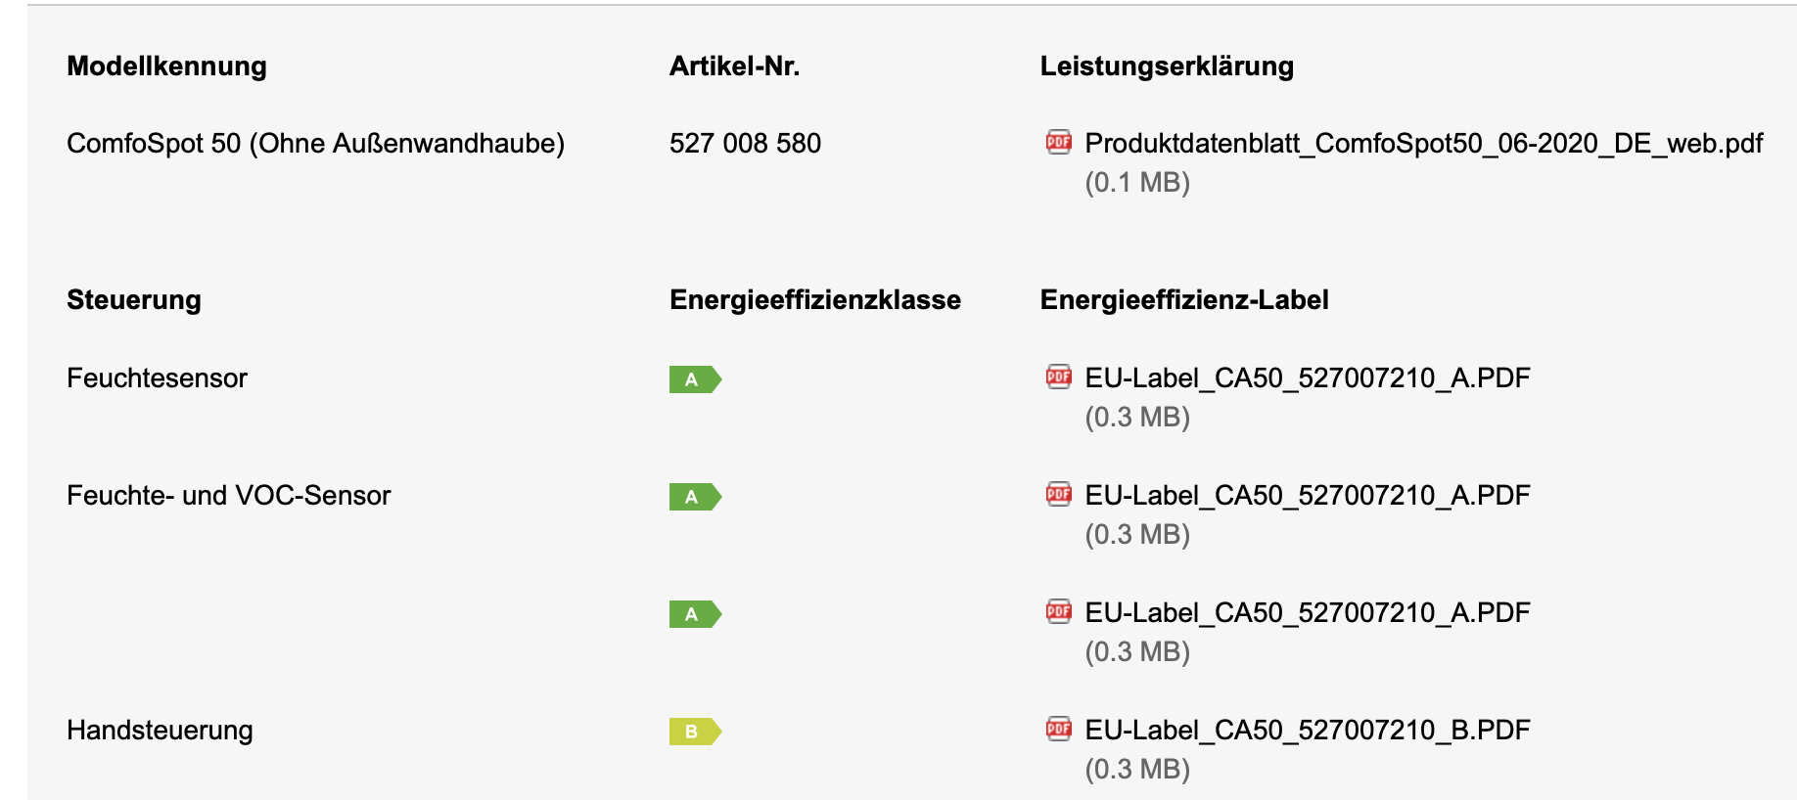Click the PDF icon beside Produktdatenblatt_ComfoSpot50 file

pos(1058,143)
